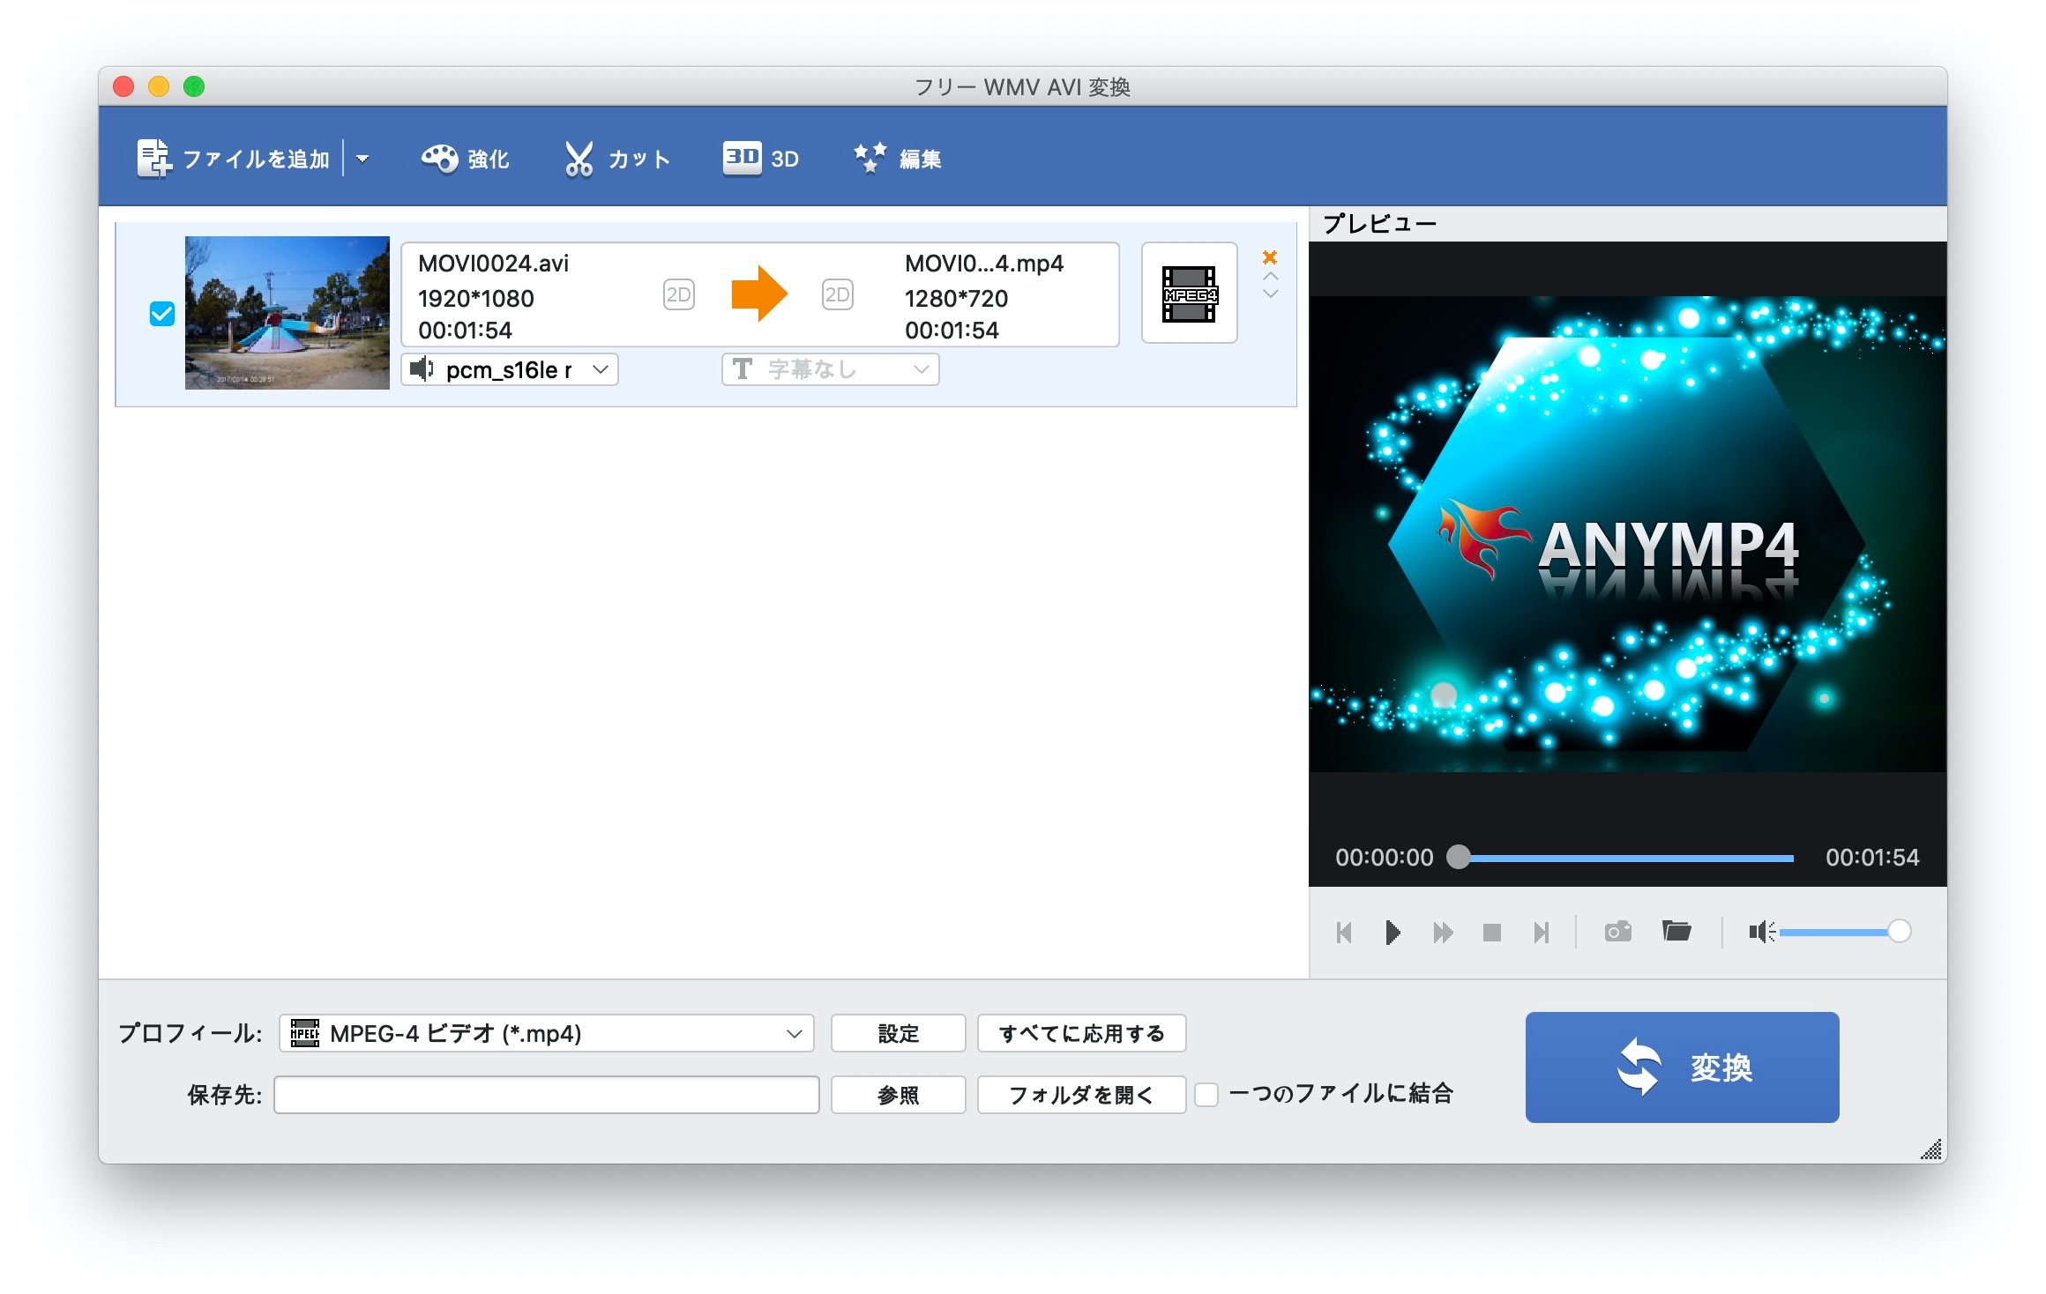The height and width of the screenshot is (1294, 2046).
Task: Remove MOVI0024.avi with the orange X
Action: [1270, 257]
